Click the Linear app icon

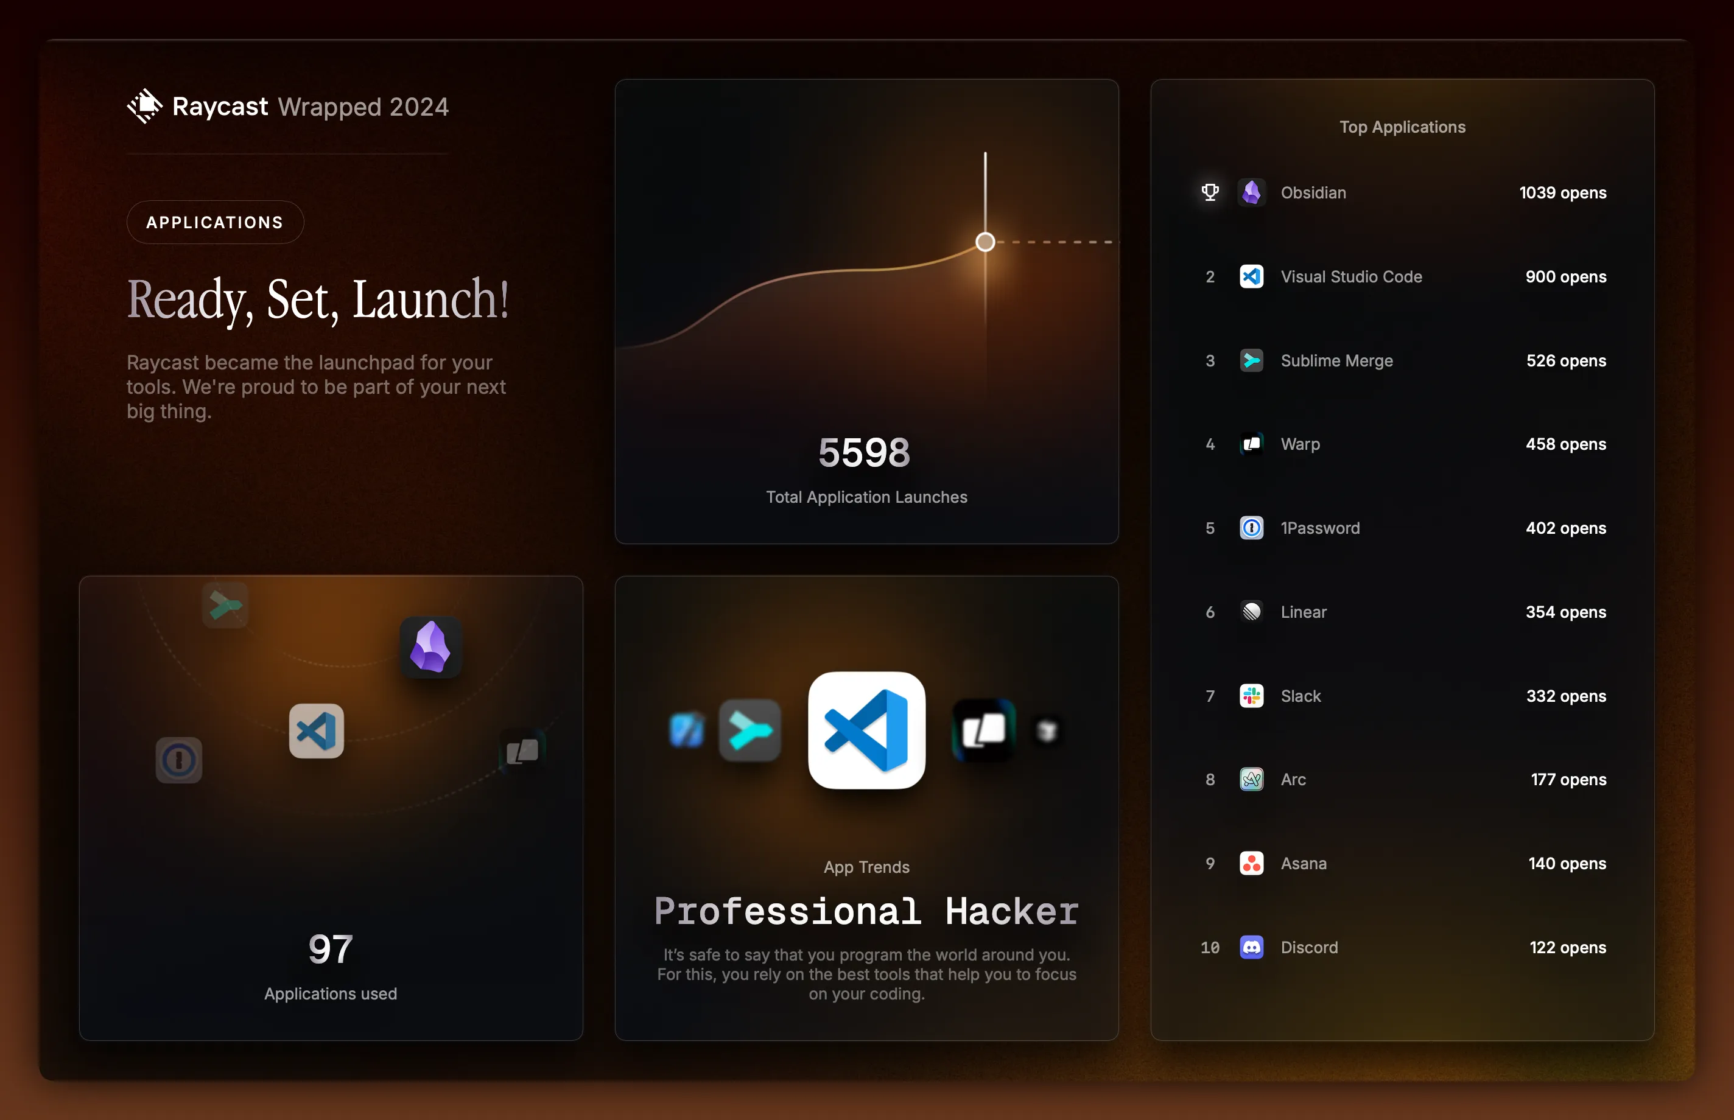click(1251, 612)
